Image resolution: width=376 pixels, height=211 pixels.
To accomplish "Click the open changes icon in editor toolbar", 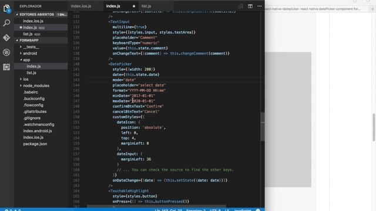I will [x=241, y=6].
